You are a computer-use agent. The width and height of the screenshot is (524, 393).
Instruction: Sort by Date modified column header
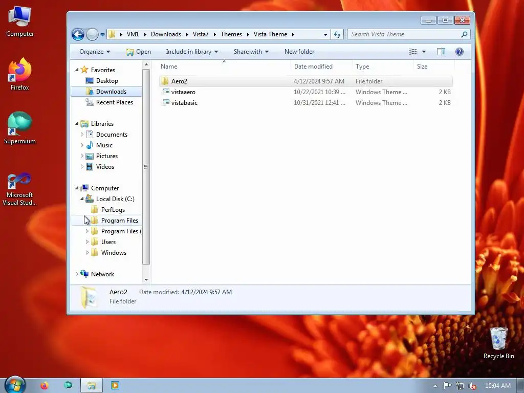pos(321,66)
